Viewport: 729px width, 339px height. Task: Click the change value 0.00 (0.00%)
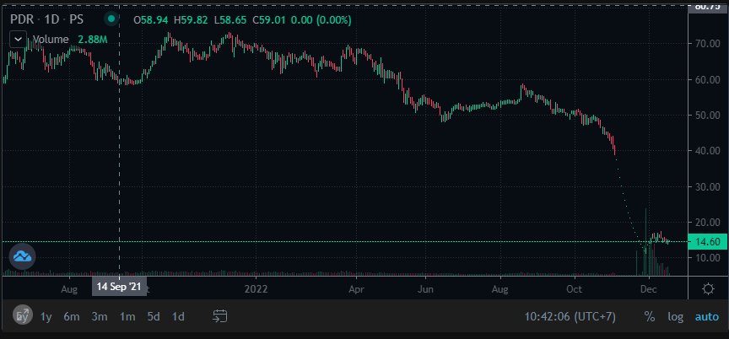321,20
